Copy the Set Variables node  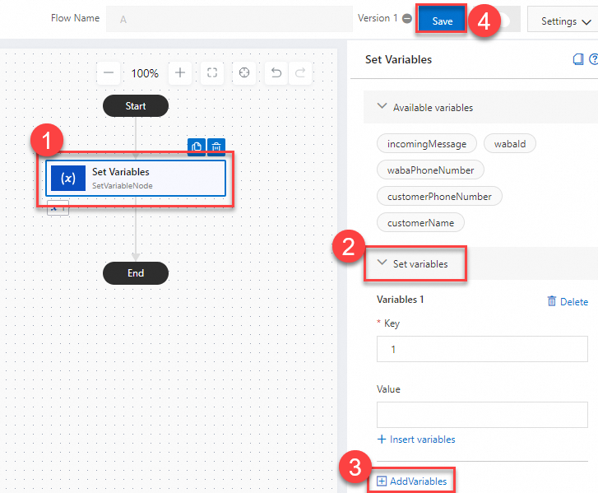197,147
